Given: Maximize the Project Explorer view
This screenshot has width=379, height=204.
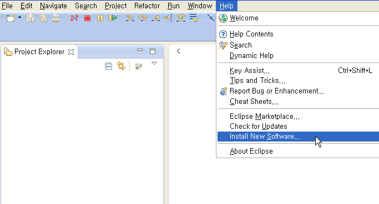Looking at the screenshot, I should point(153,51).
